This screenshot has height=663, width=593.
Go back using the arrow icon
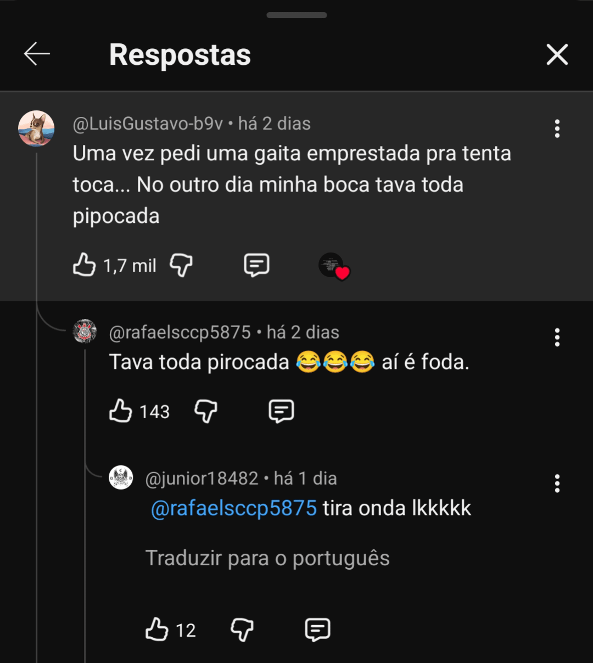pos(37,54)
